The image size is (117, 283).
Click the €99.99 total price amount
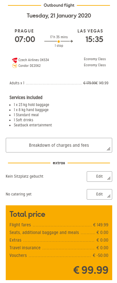91,270
